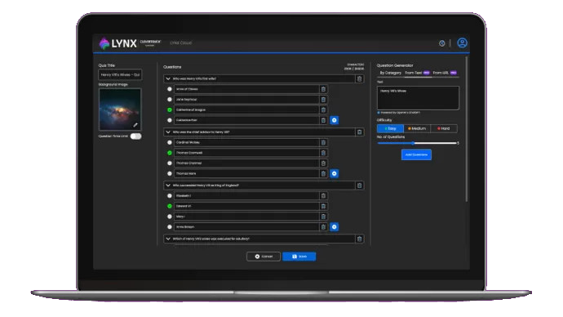Mark Catherine Parr as correct answer
The image size is (563, 317).
pos(170,120)
